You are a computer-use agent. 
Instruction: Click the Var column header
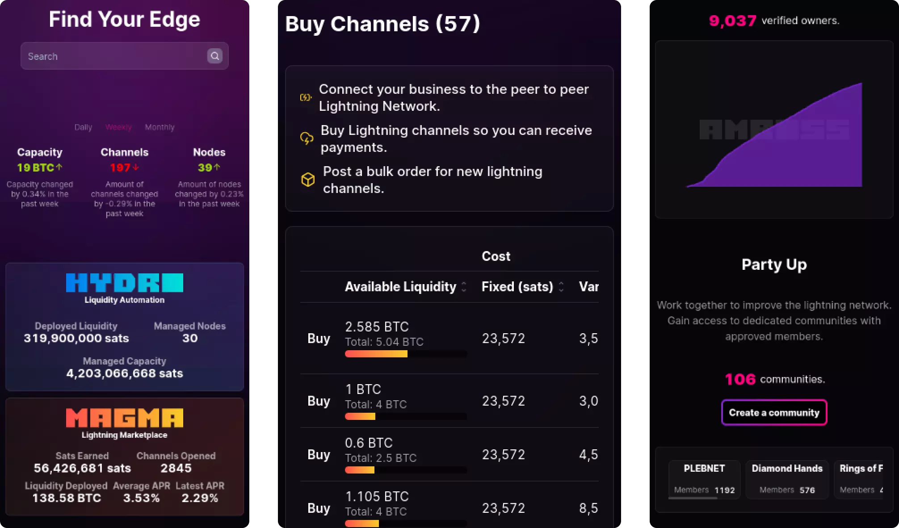coord(588,287)
